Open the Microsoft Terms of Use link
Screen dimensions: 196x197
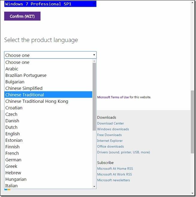(x=113, y=97)
